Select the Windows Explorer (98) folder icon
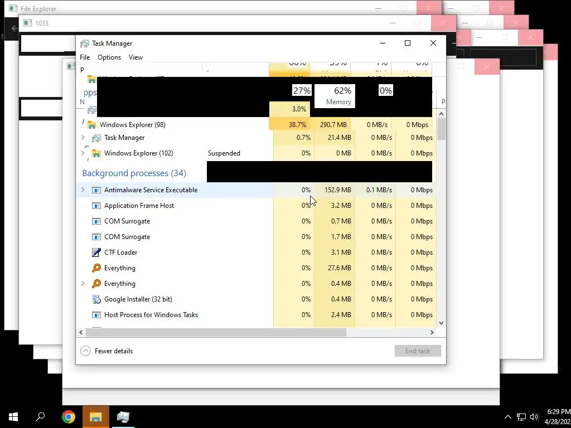 (x=91, y=125)
